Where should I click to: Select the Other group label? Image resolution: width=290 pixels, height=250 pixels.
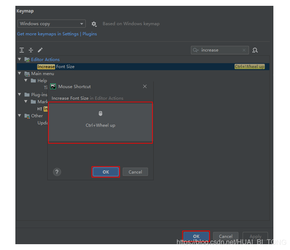tap(37, 116)
